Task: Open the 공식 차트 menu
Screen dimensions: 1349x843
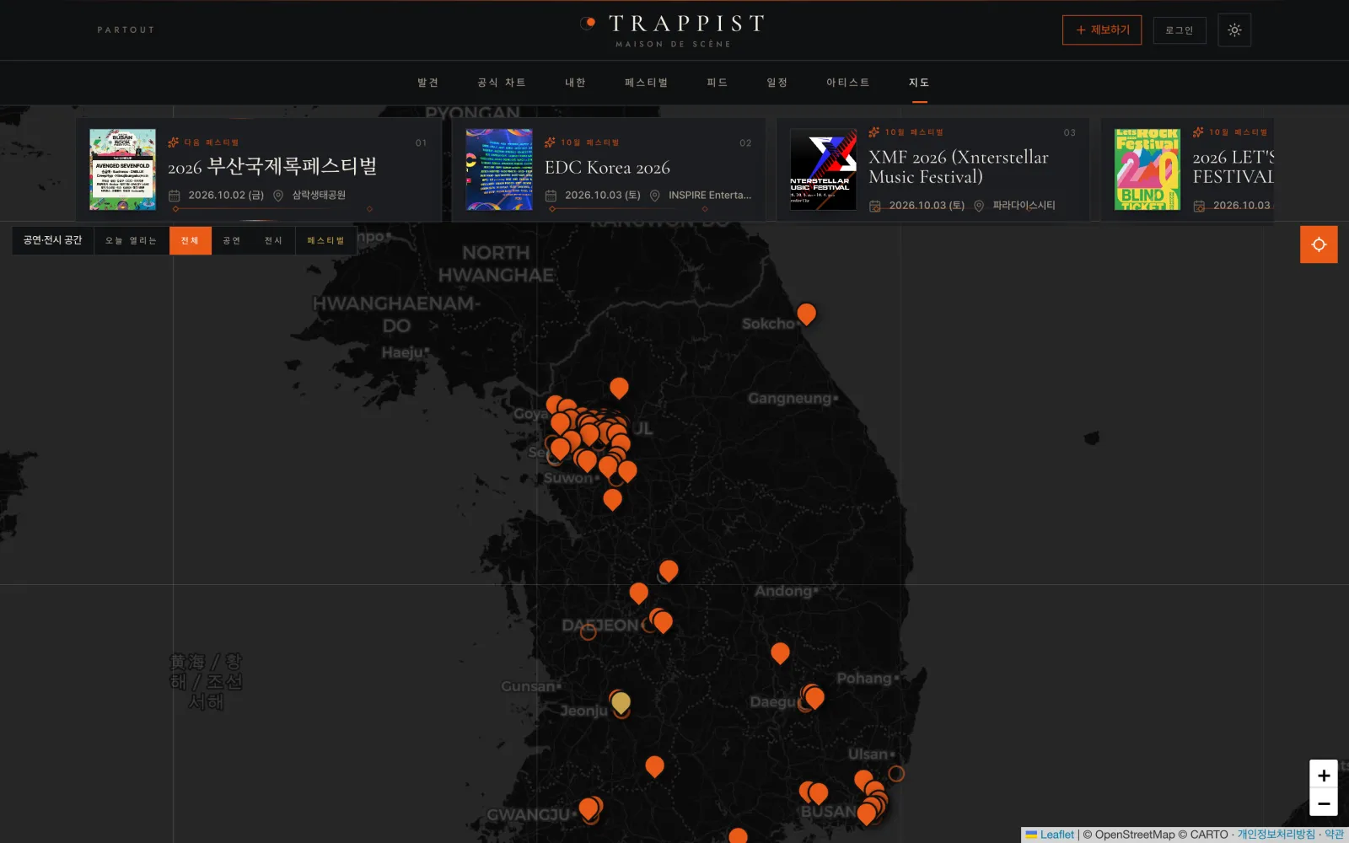Action: click(502, 83)
